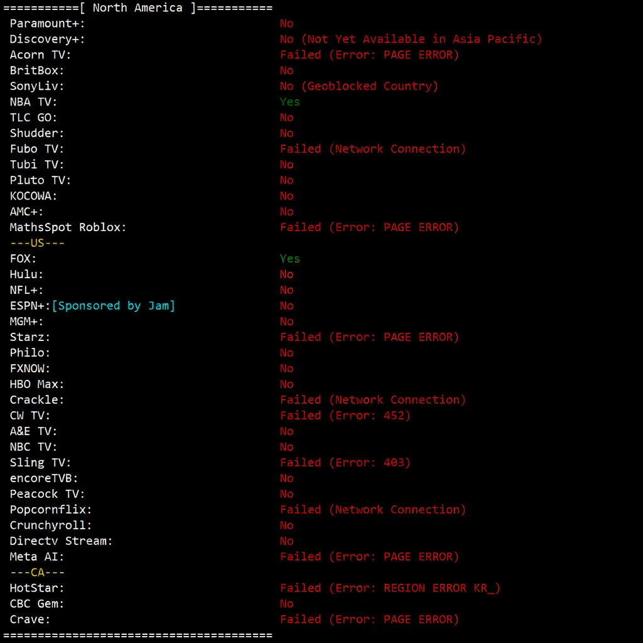Image resolution: width=643 pixels, height=643 pixels.
Task: Select the 'encoreTVB:' label
Action: 44,478
